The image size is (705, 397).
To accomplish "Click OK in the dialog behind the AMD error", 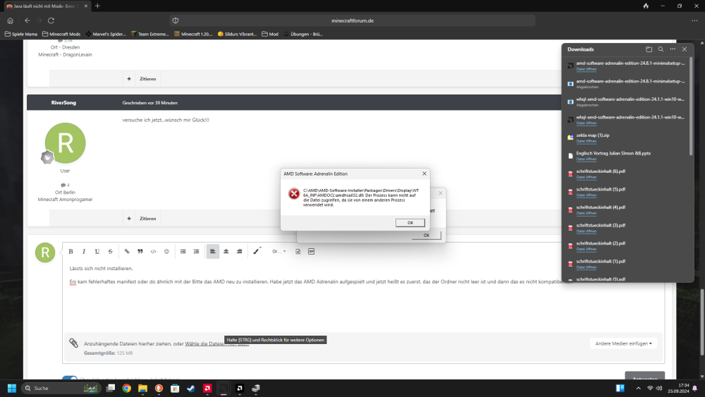I will [x=427, y=235].
